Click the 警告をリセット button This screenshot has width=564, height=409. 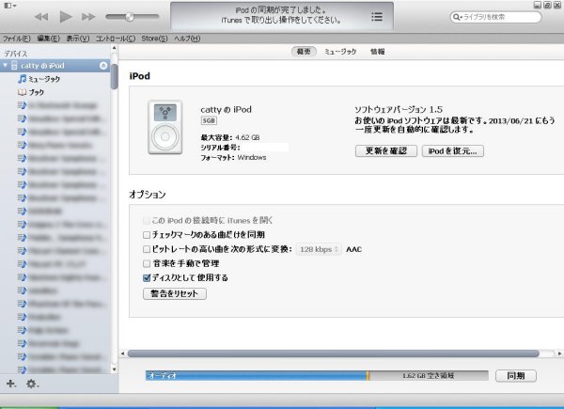tap(175, 293)
